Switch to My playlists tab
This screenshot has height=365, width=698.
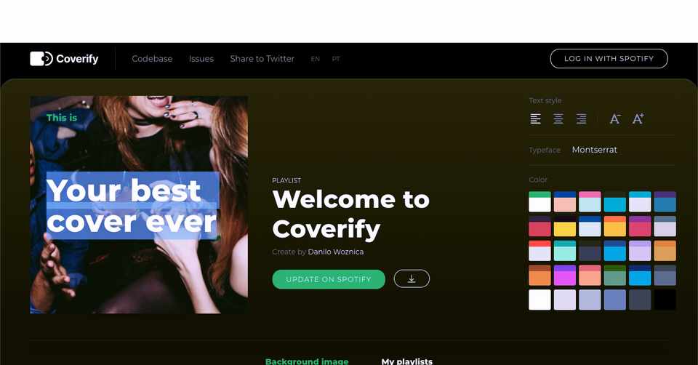[x=407, y=361]
